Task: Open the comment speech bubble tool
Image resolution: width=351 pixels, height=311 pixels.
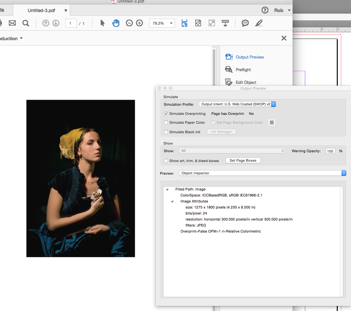Action: click(x=245, y=23)
